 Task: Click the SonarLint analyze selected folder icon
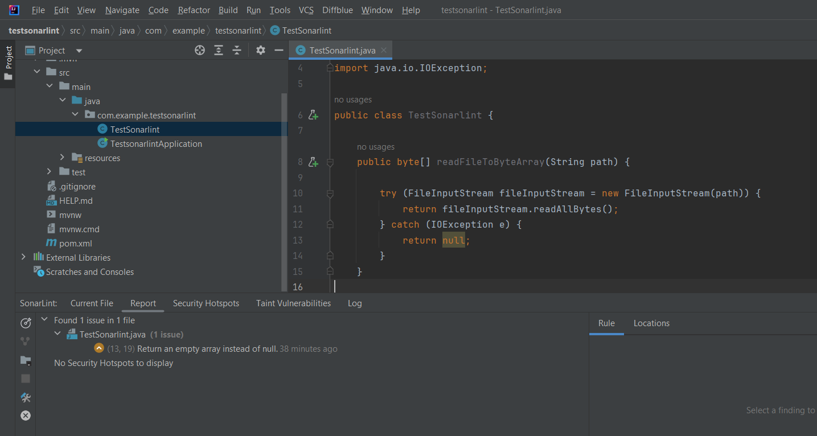click(26, 360)
